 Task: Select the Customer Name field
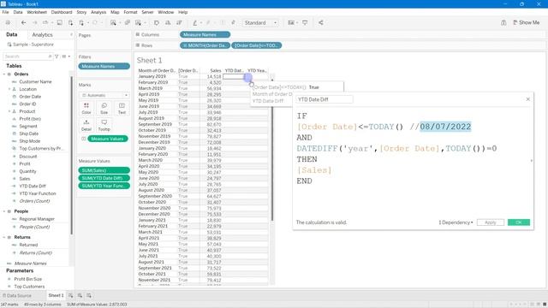[x=35, y=82]
